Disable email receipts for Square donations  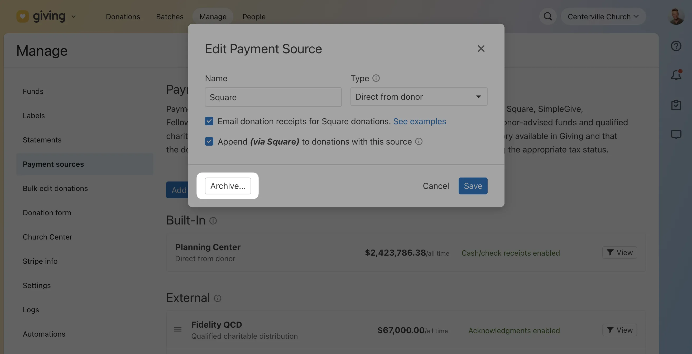pyautogui.click(x=209, y=121)
